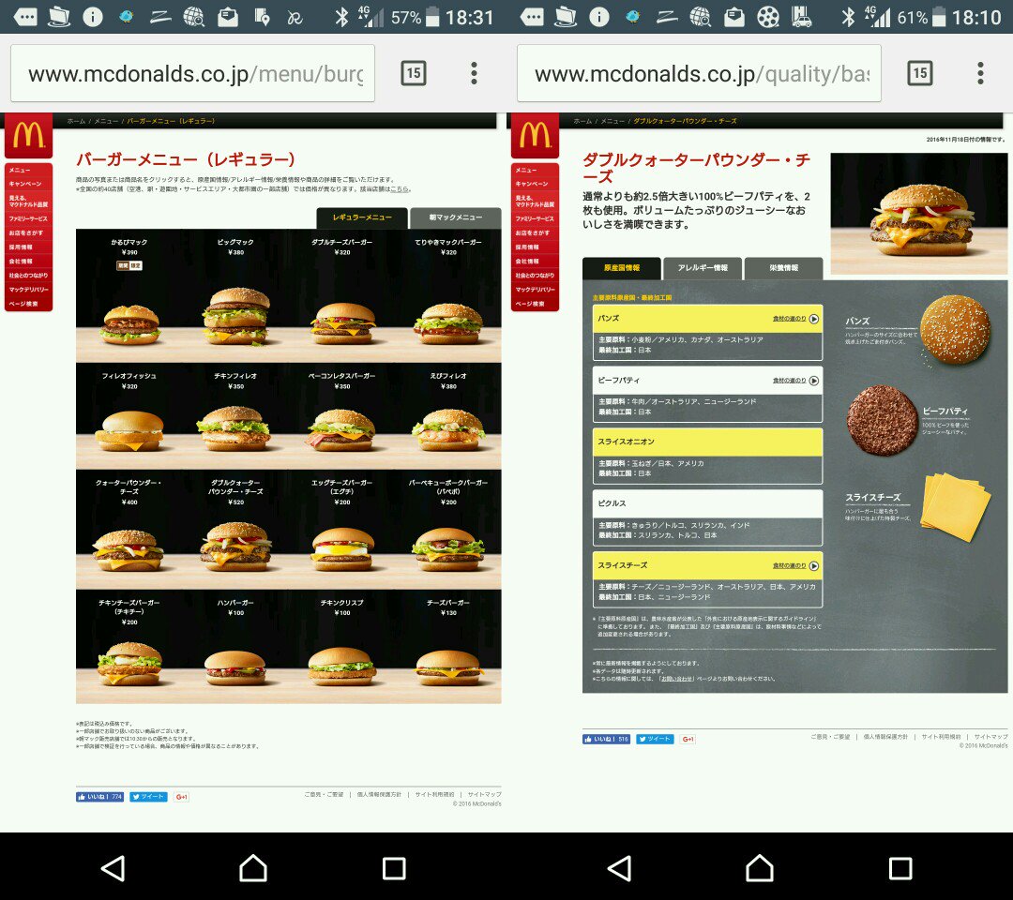Select the ダブルチーズバーガー ¥320 item
The image size is (1013, 900).
coord(341,295)
